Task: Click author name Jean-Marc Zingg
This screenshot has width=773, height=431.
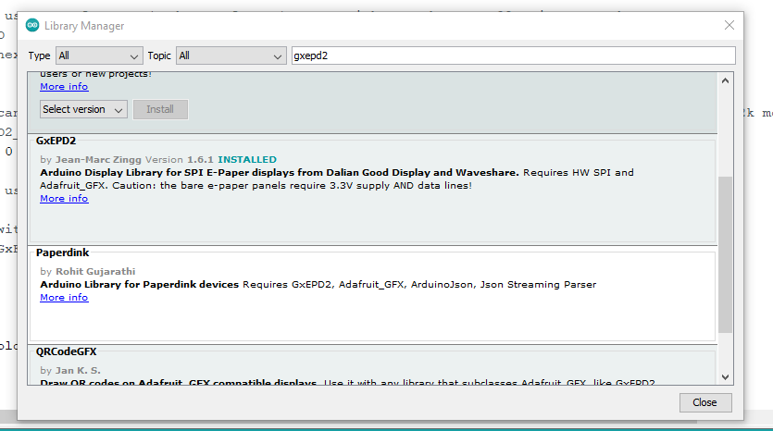Action: click(98, 160)
